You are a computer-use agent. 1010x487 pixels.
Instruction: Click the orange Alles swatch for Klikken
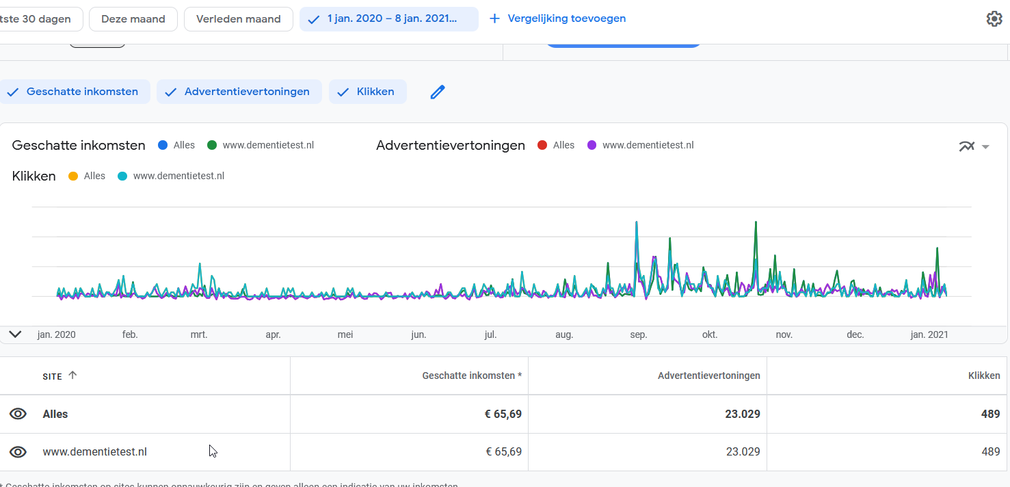73,176
